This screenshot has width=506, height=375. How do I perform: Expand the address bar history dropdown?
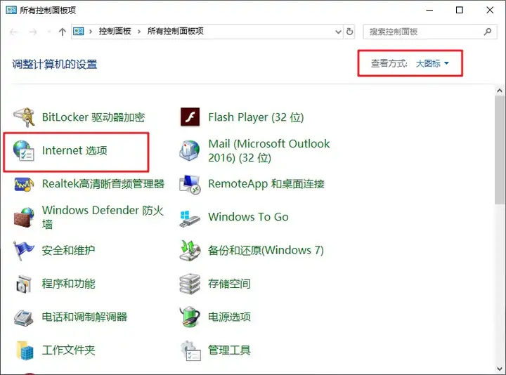338,32
